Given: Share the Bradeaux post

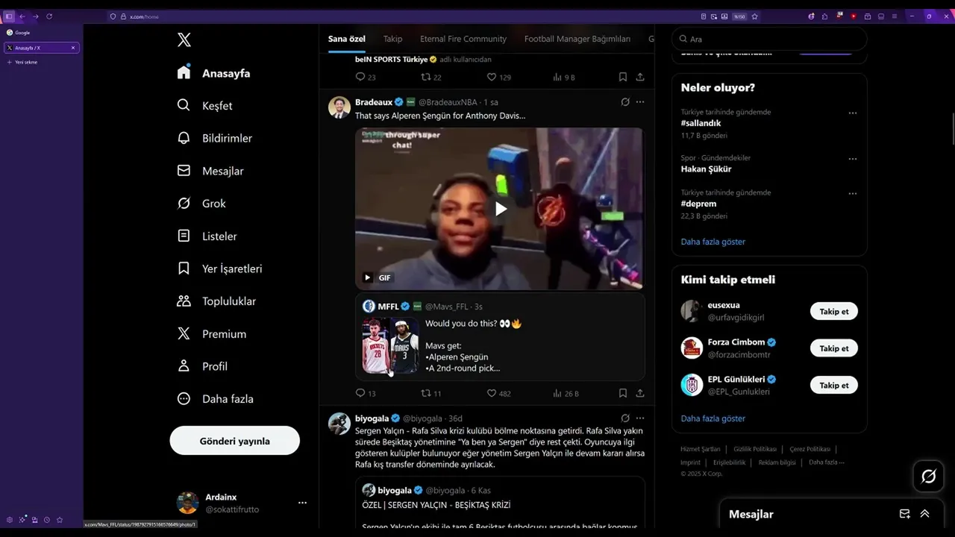Looking at the screenshot, I should (640, 393).
